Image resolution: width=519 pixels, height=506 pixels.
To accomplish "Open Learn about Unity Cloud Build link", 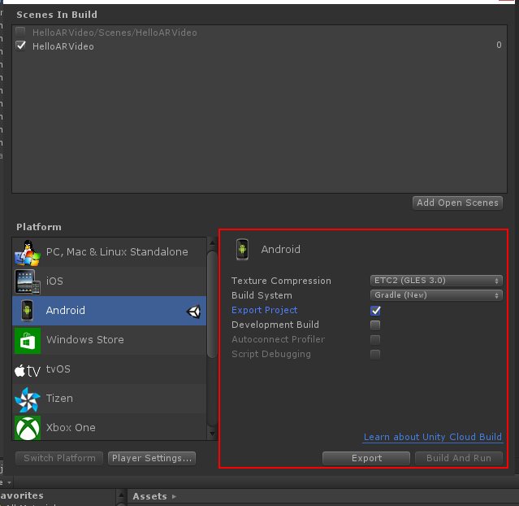I will 433,437.
